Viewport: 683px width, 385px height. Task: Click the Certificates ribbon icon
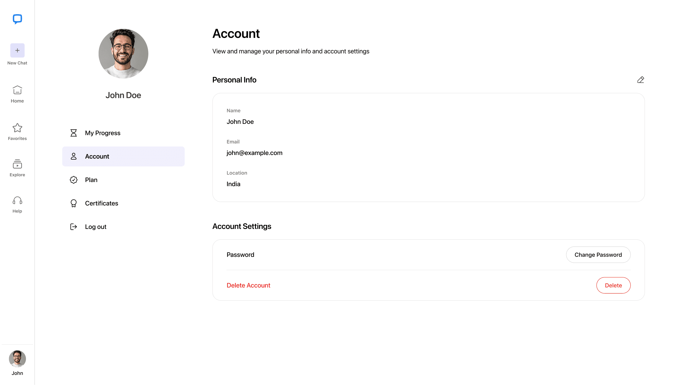(x=73, y=203)
